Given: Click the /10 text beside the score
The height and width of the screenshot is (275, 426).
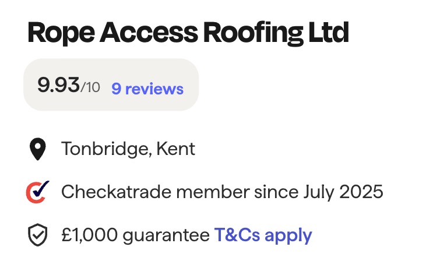Looking at the screenshot, I should click(x=90, y=88).
